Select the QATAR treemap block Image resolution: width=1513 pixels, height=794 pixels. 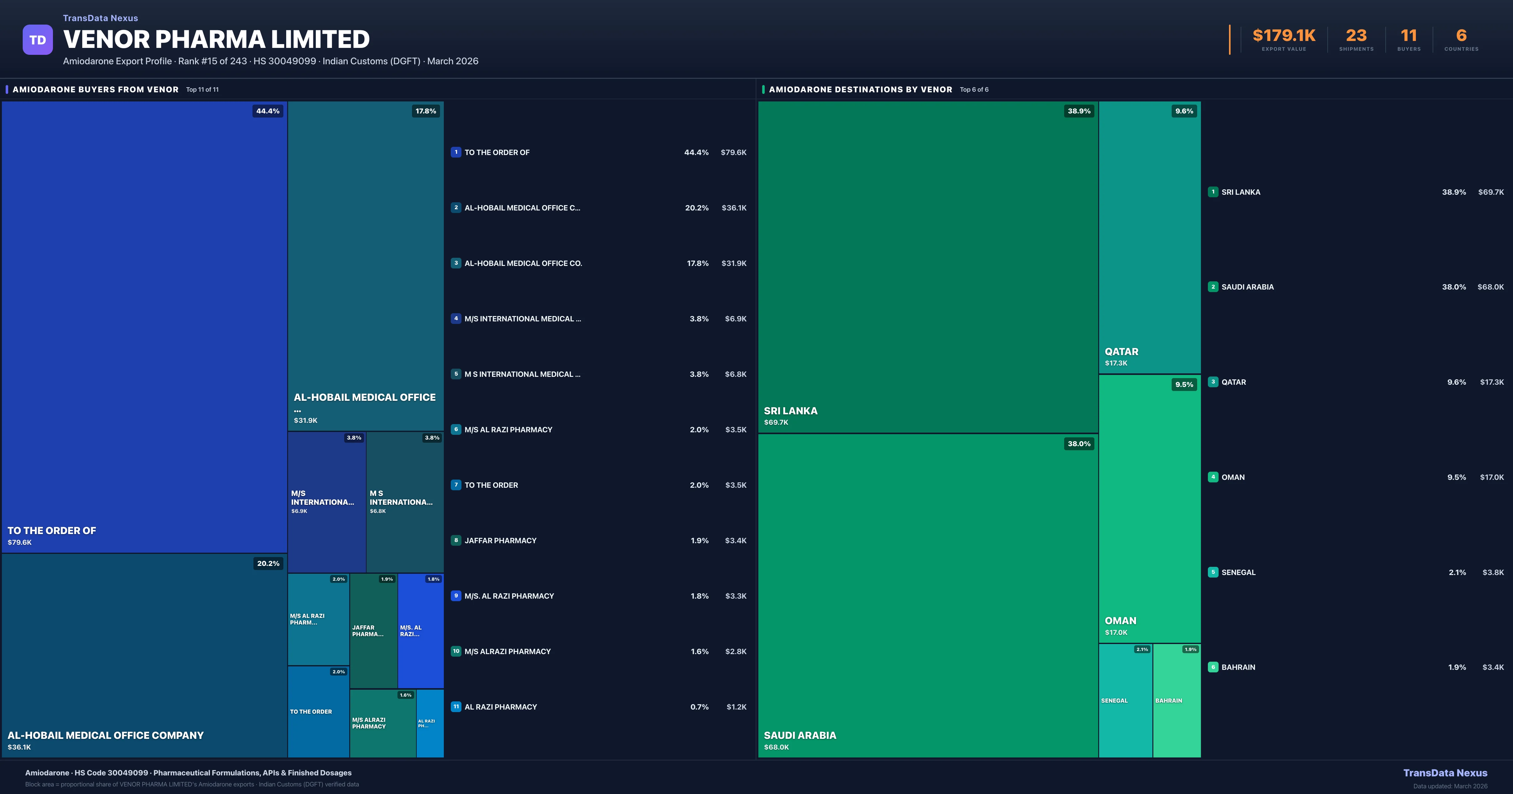[x=1150, y=237]
